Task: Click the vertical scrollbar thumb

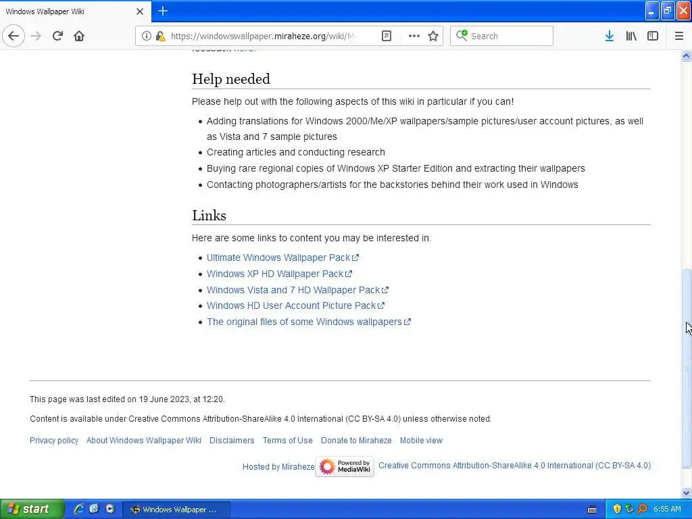Action: point(686,368)
